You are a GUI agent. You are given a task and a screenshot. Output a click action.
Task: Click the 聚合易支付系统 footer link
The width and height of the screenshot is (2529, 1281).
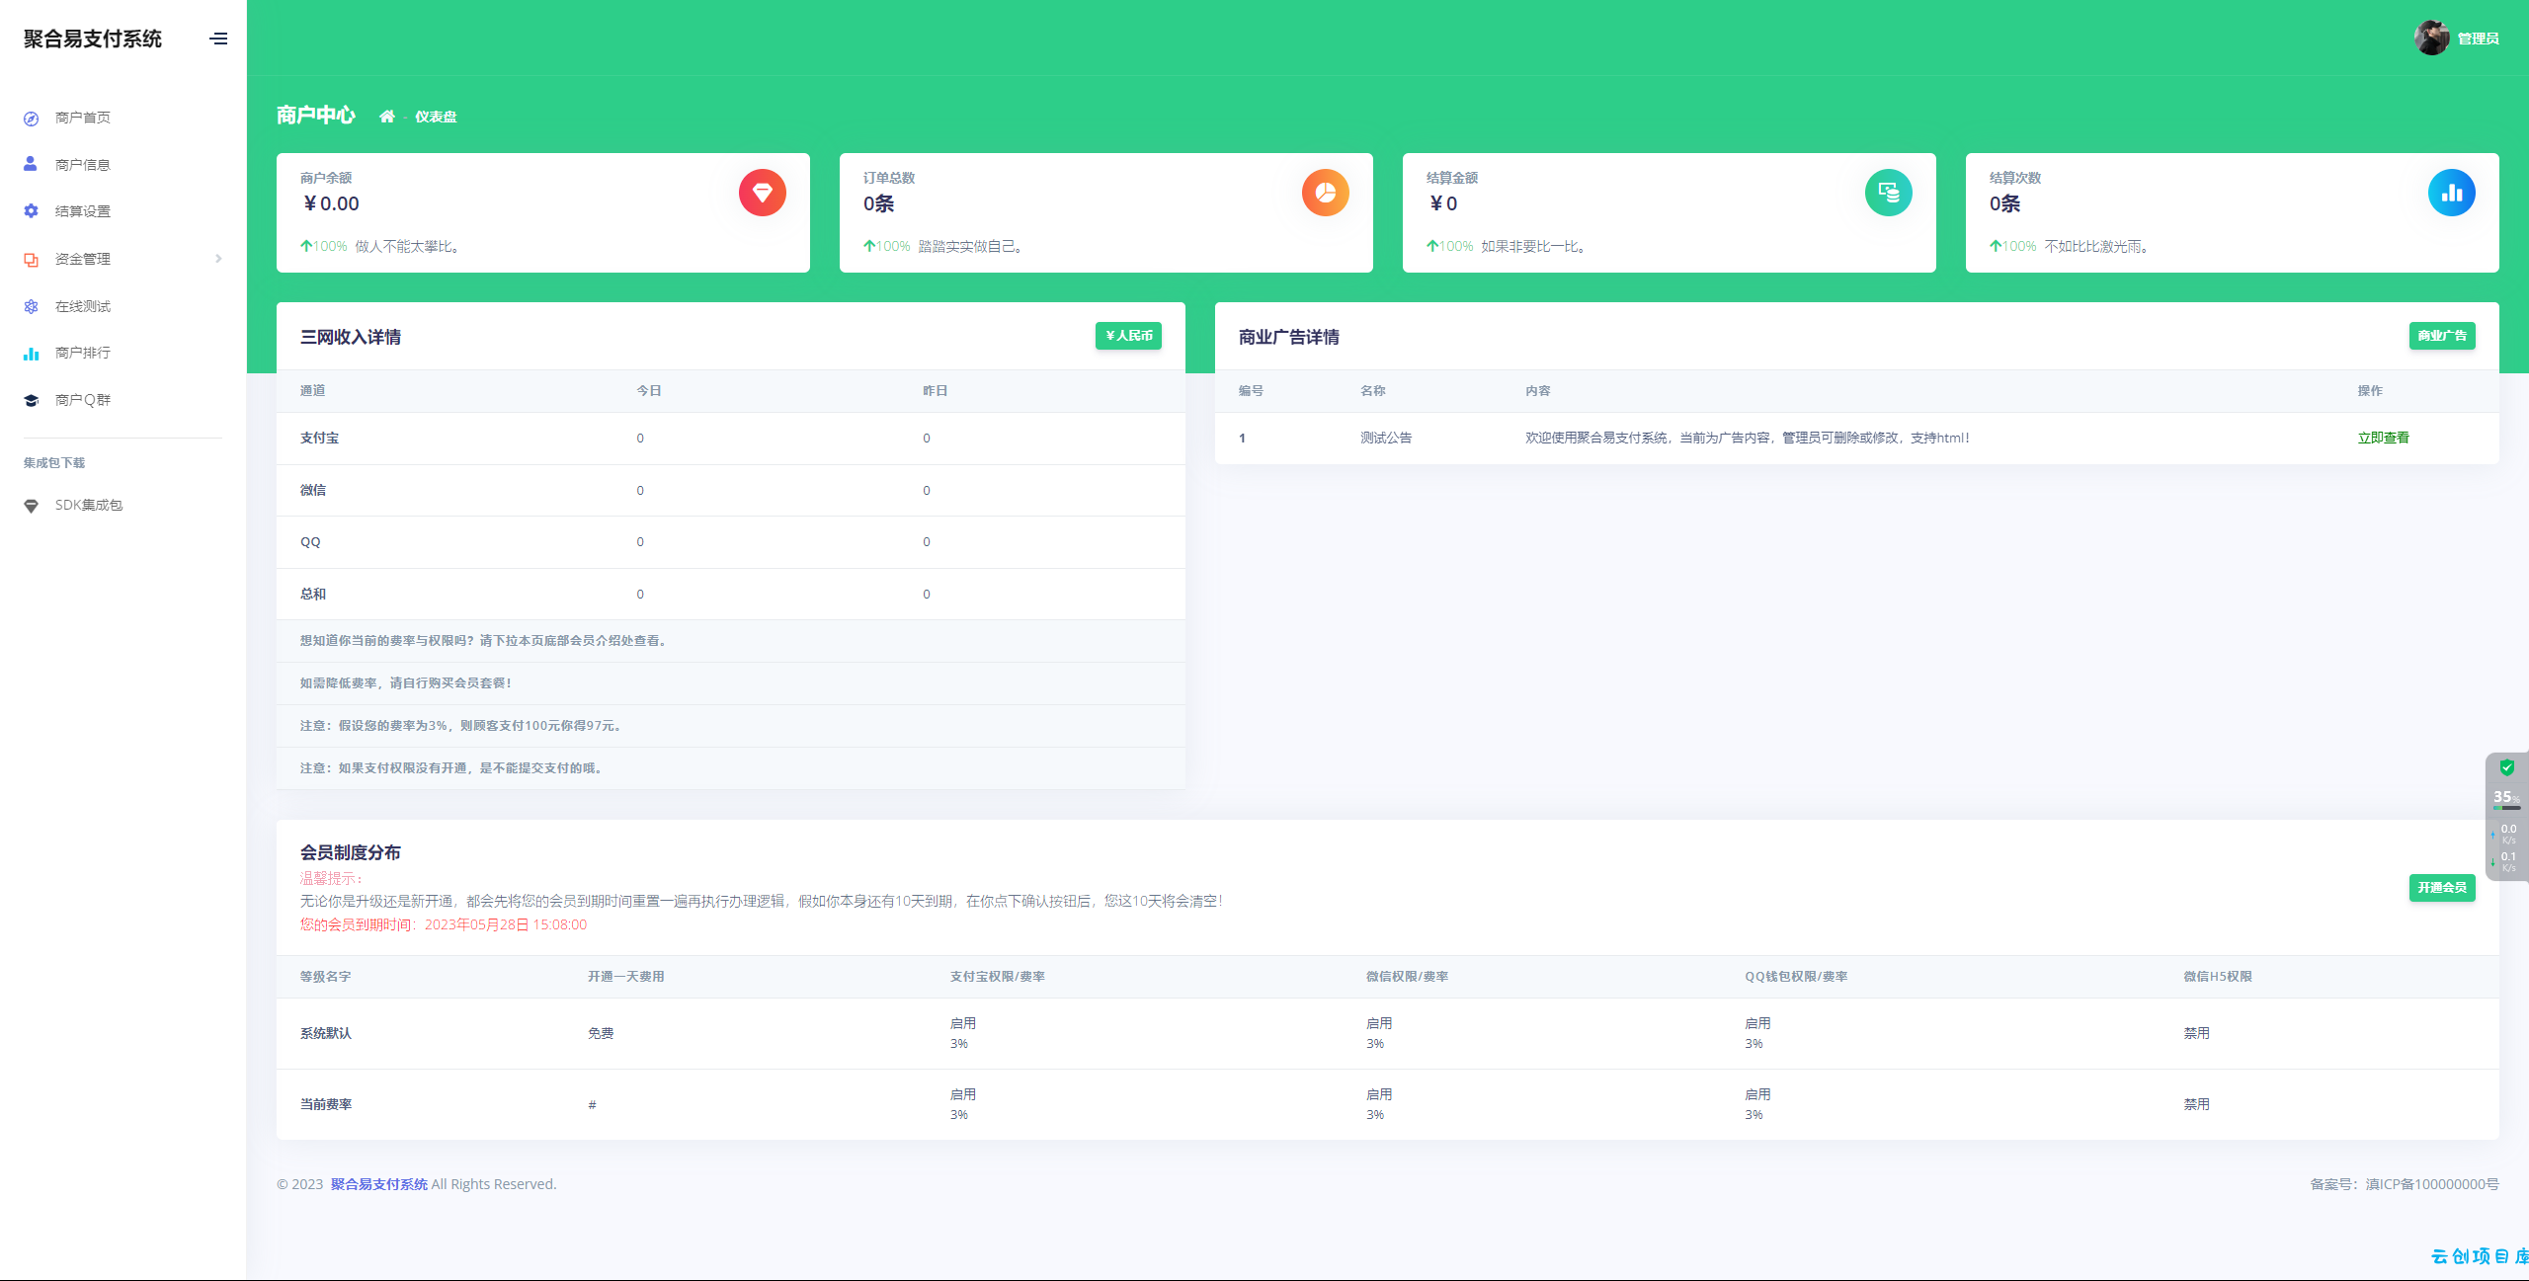[378, 1184]
